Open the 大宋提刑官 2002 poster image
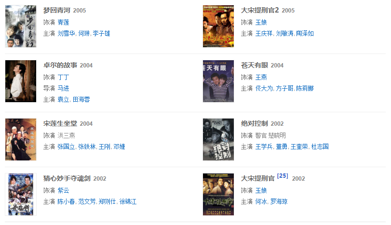The image size is (391, 225). (x=218, y=194)
